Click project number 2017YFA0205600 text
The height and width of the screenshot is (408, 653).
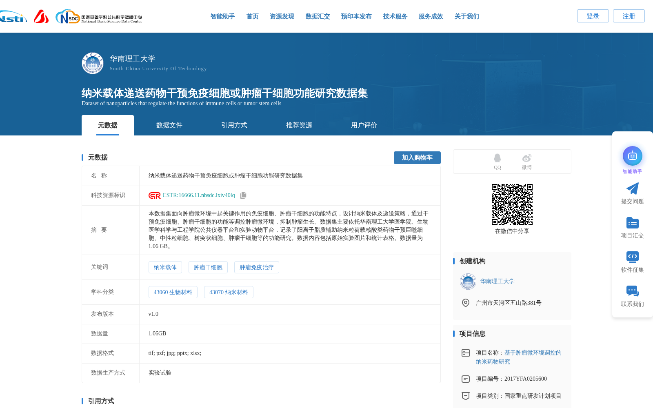tap(526, 379)
